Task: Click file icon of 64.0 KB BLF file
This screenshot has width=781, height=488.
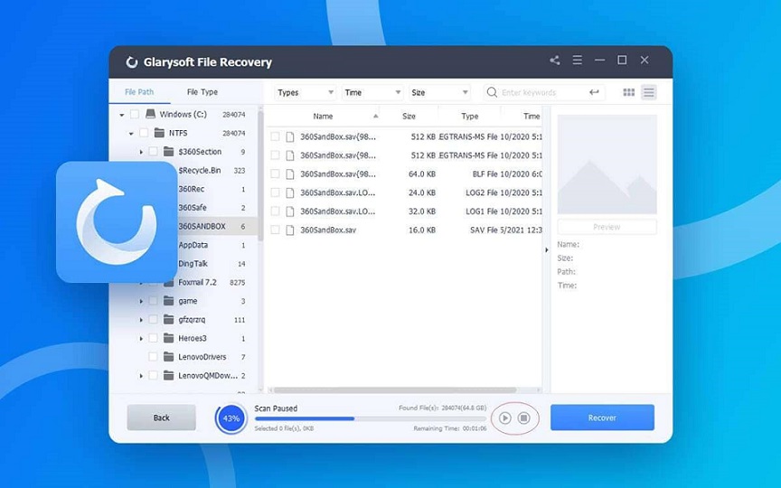Action: coord(290,174)
